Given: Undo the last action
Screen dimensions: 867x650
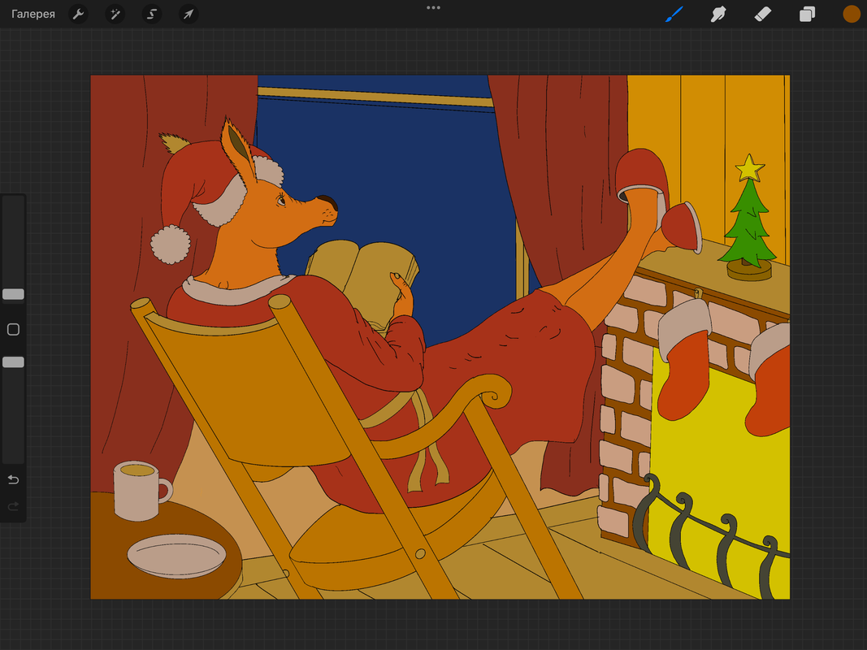Looking at the screenshot, I should pos(13,479).
